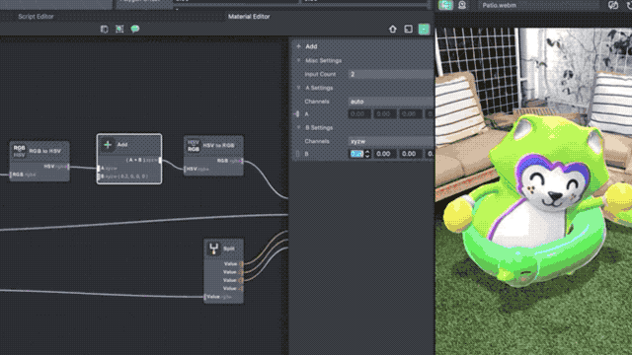Viewport: 632px width, 355px height.
Task: Select the RGB to HSV node title
Action: coord(45,151)
